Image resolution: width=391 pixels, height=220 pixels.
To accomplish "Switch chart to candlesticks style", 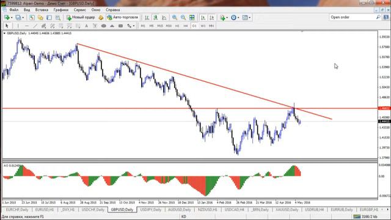I will (156, 18).
